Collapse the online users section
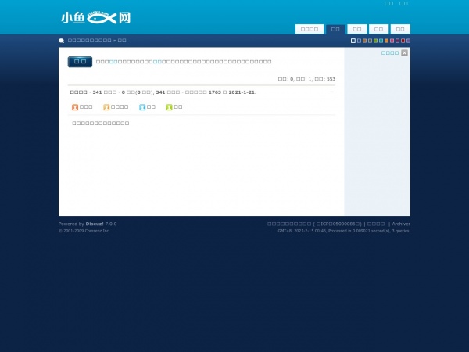The width and height of the screenshot is (469, 352). [331, 92]
